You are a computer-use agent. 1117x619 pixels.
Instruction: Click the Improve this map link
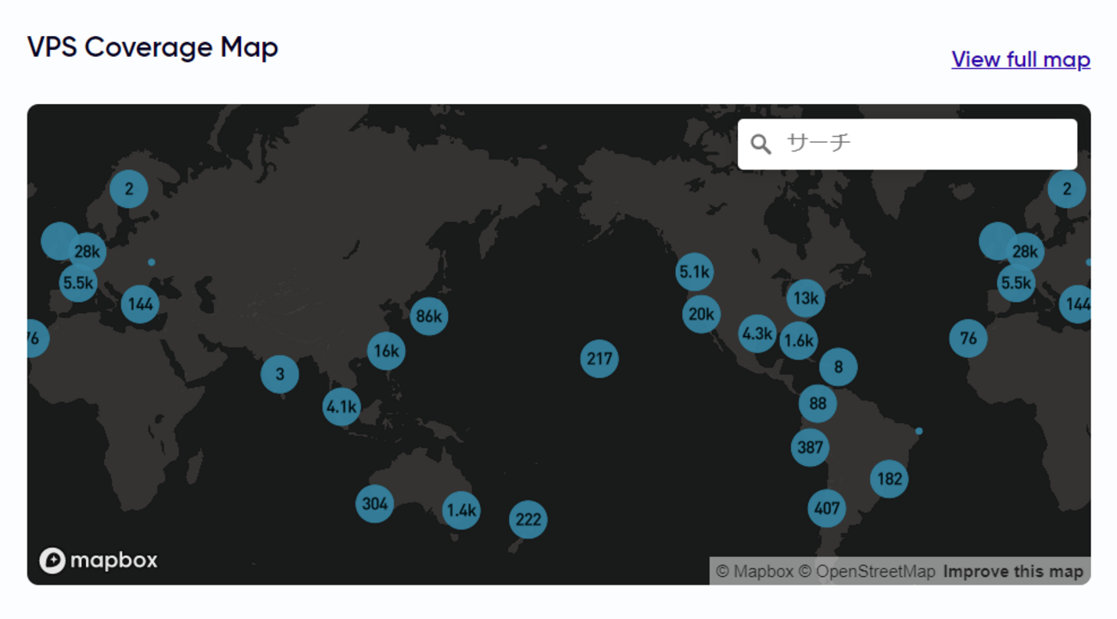point(1013,572)
